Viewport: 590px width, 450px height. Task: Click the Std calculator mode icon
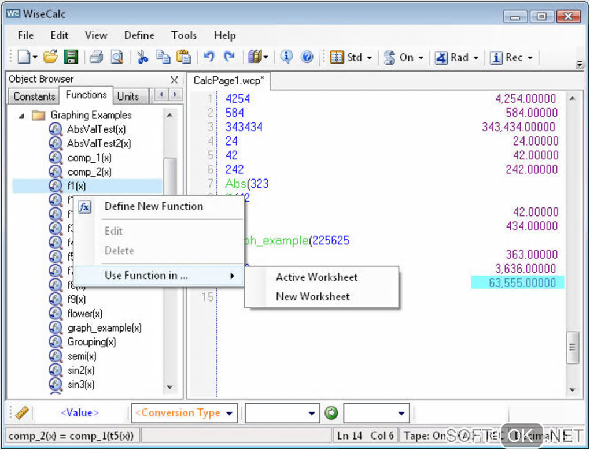pos(337,57)
